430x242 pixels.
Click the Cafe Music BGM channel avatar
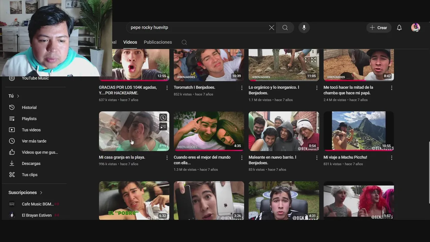pyautogui.click(x=12, y=204)
